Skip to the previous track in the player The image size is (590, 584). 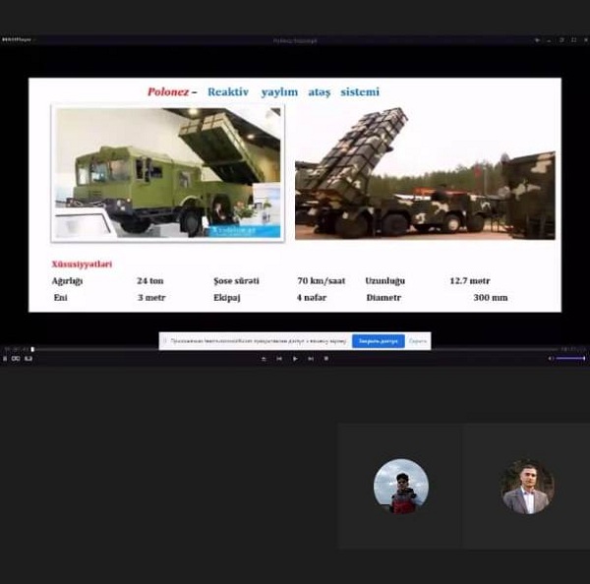[x=279, y=359]
